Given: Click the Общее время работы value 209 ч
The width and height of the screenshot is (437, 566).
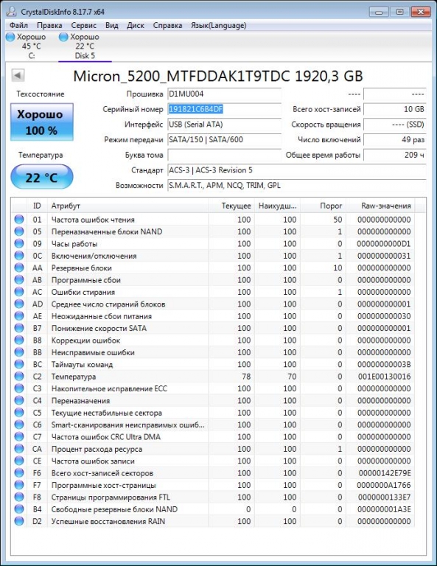Looking at the screenshot, I should 395,156.
